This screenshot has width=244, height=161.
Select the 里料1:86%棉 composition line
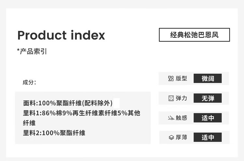tap(81, 113)
